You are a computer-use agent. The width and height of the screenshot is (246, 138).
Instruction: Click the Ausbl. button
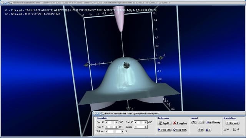(165, 123)
